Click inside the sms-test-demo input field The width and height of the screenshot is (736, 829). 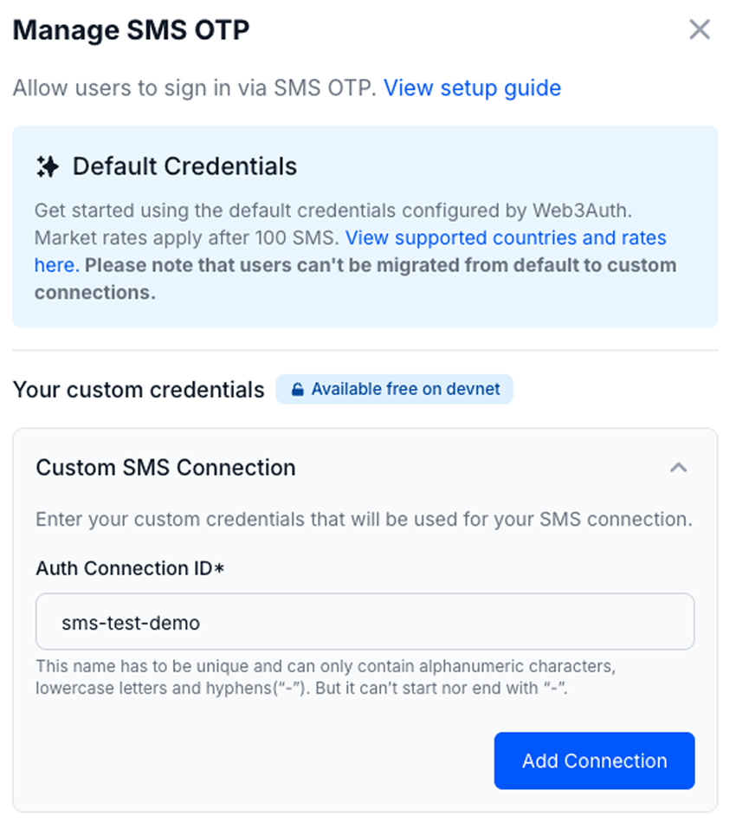click(364, 621)
